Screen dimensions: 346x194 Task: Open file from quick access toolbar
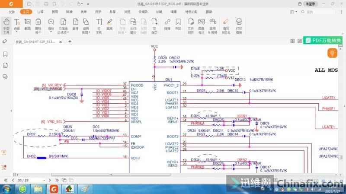29,4
